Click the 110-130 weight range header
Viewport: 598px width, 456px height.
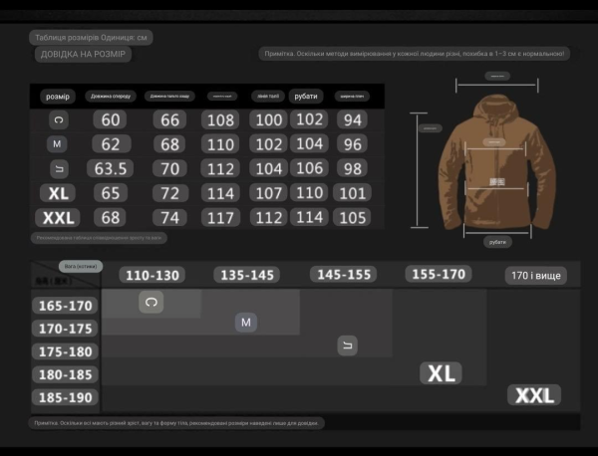pos(152,275)
